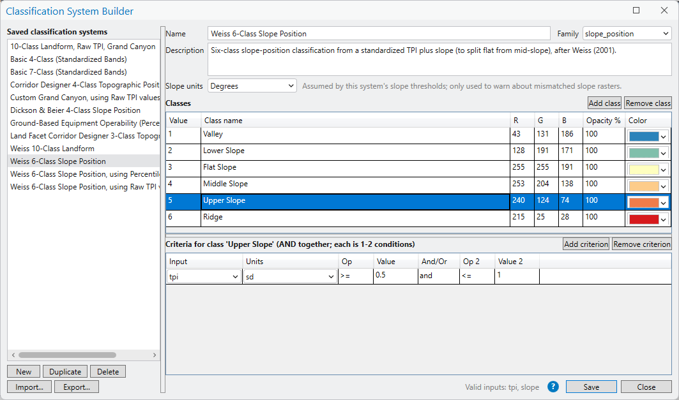Viewport: 679px width, 400px height.
Task: Click the 'Lower Slope' class name cell
Action: coord(355,152)
